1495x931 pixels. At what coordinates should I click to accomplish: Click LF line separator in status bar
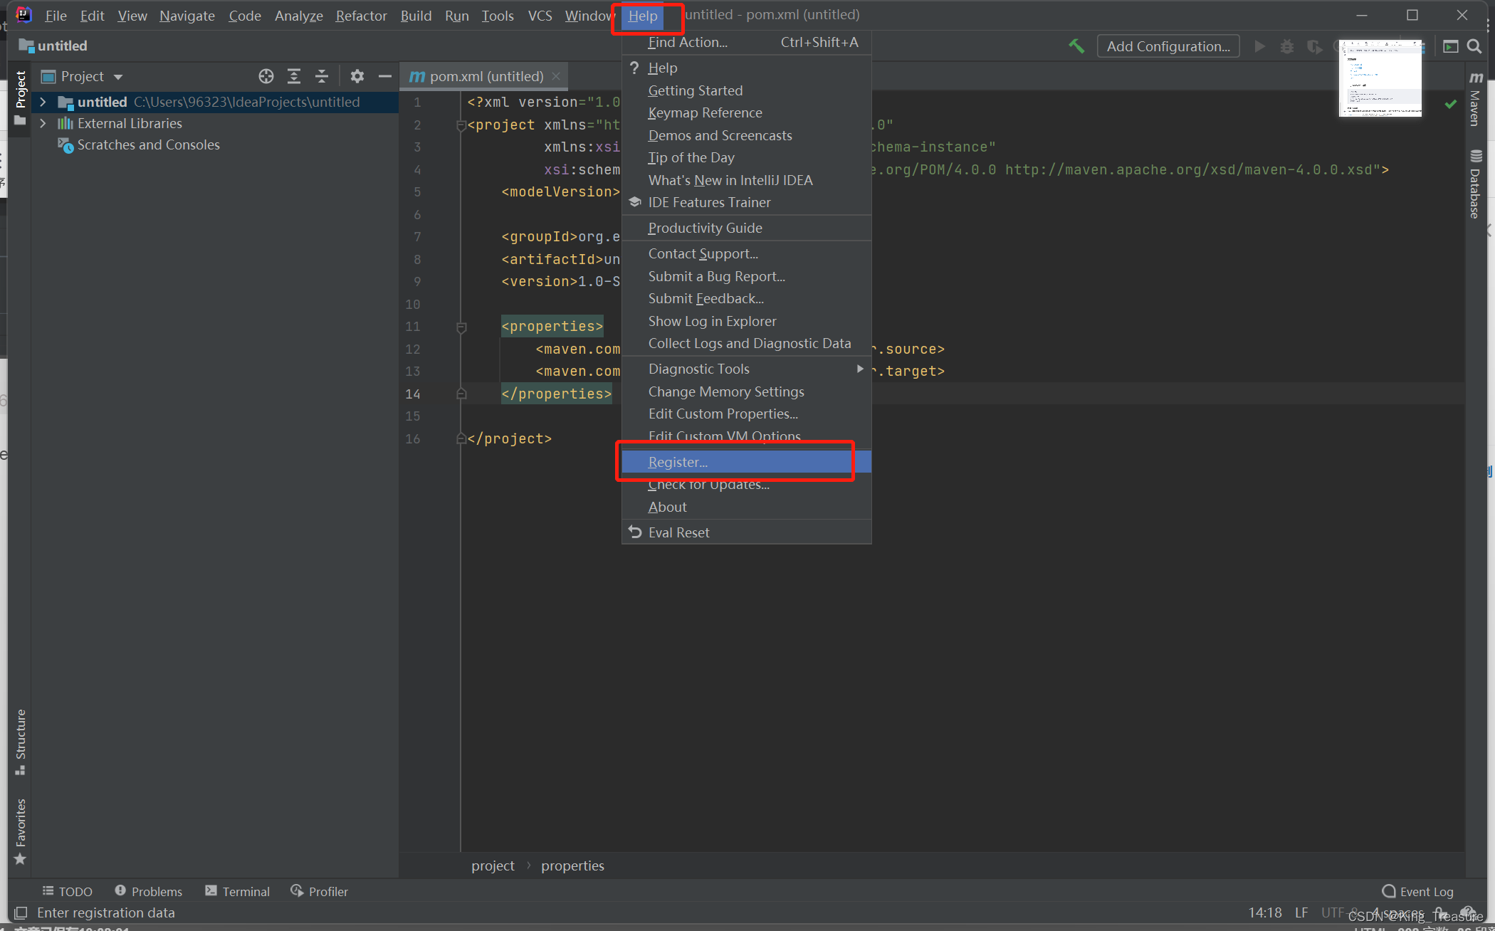(x=1301, y=912)
